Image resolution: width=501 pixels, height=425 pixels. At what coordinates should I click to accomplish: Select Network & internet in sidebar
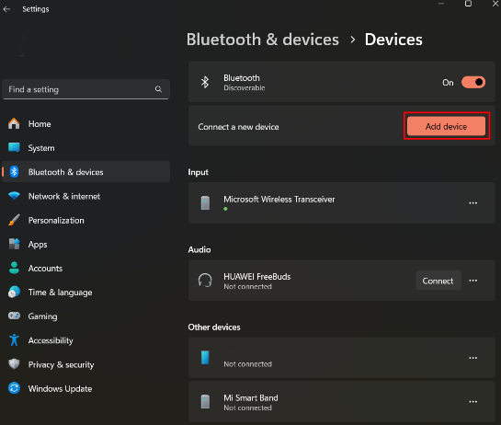pyautogui.click(x=85, y=196)
